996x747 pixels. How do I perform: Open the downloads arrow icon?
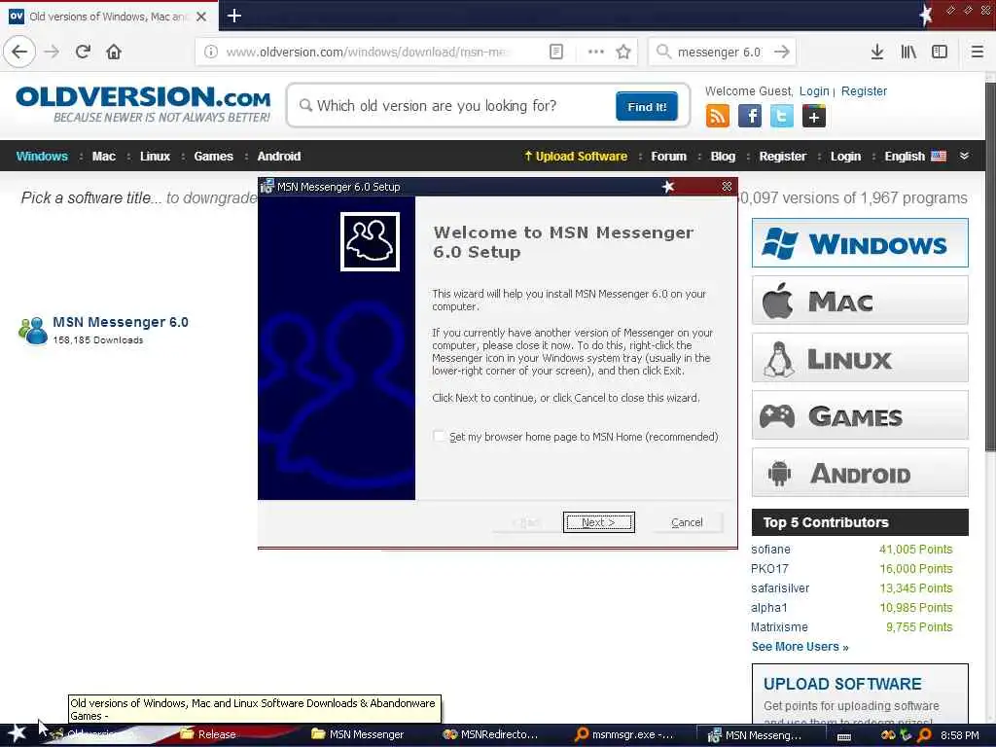[x=876, y=52]
